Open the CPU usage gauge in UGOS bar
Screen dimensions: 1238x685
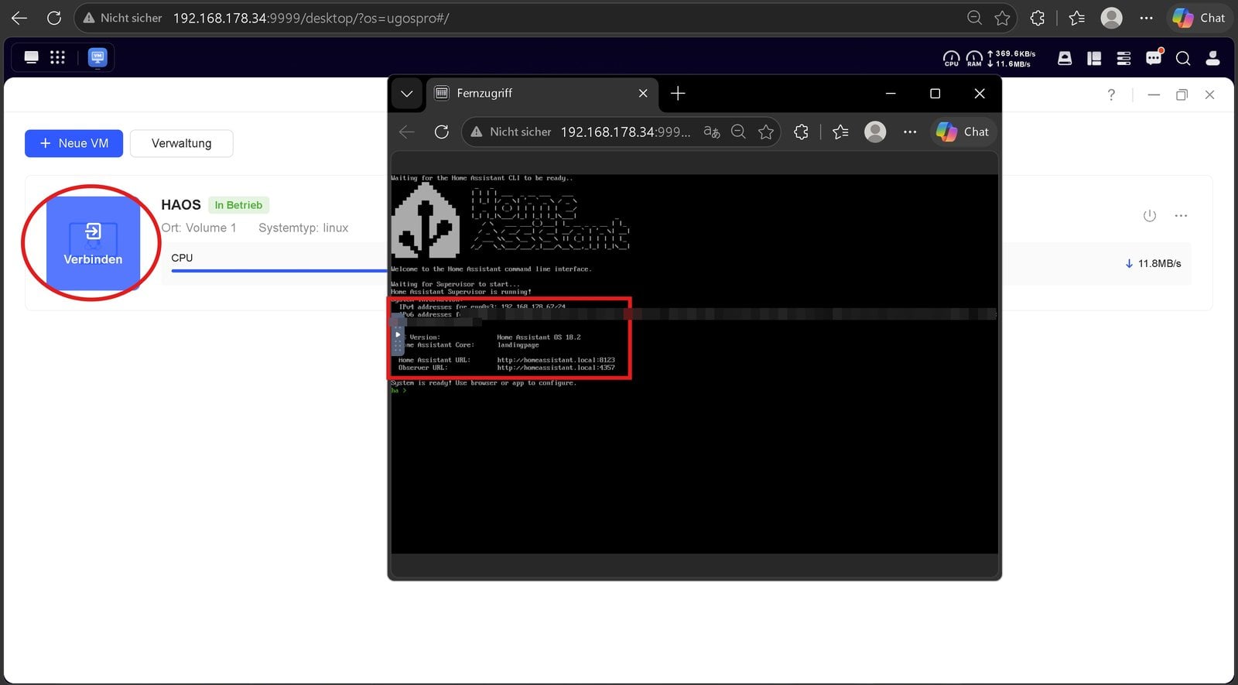(x=951, y=58)
